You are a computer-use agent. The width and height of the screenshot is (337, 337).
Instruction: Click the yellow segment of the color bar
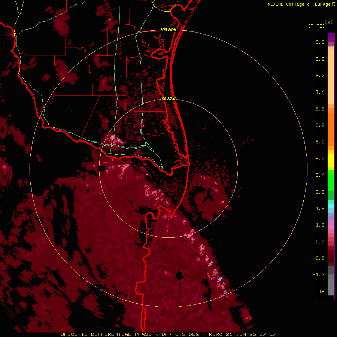331,160
